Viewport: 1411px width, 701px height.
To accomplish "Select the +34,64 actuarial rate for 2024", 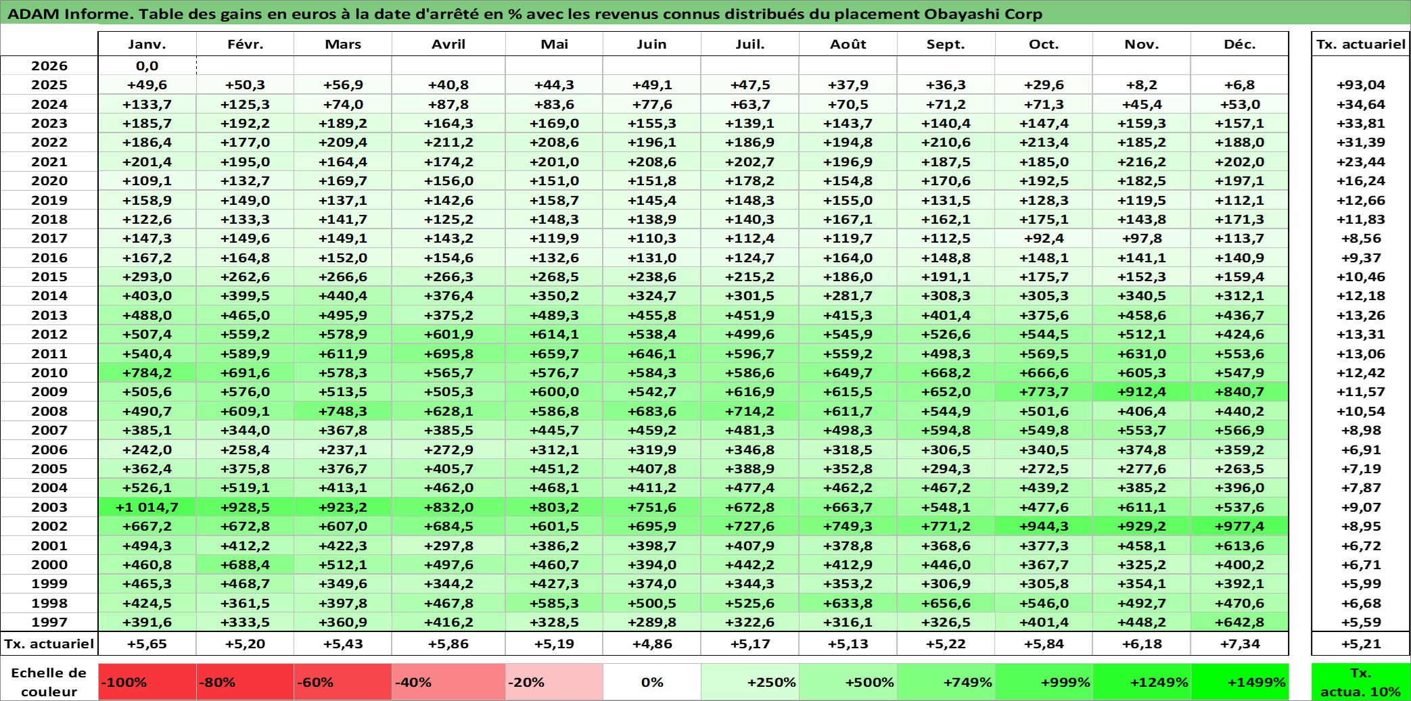I will pyautogui.click(x=1361, y=104).
